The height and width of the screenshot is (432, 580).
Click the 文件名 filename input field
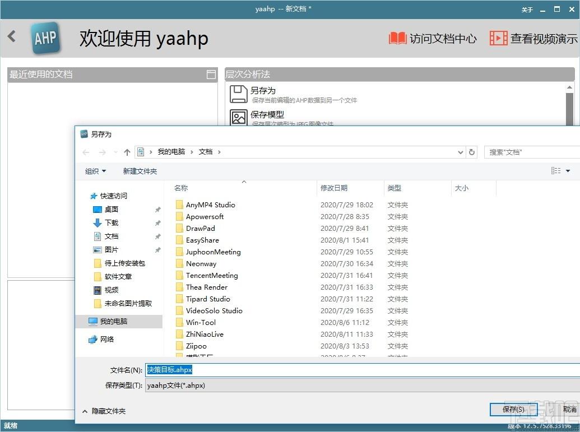(x=363, y=370)
